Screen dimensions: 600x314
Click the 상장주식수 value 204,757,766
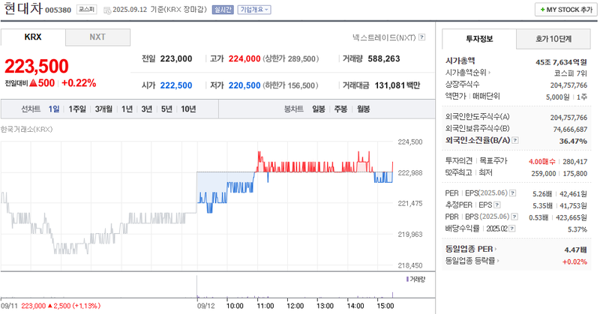tap(568, 85)
